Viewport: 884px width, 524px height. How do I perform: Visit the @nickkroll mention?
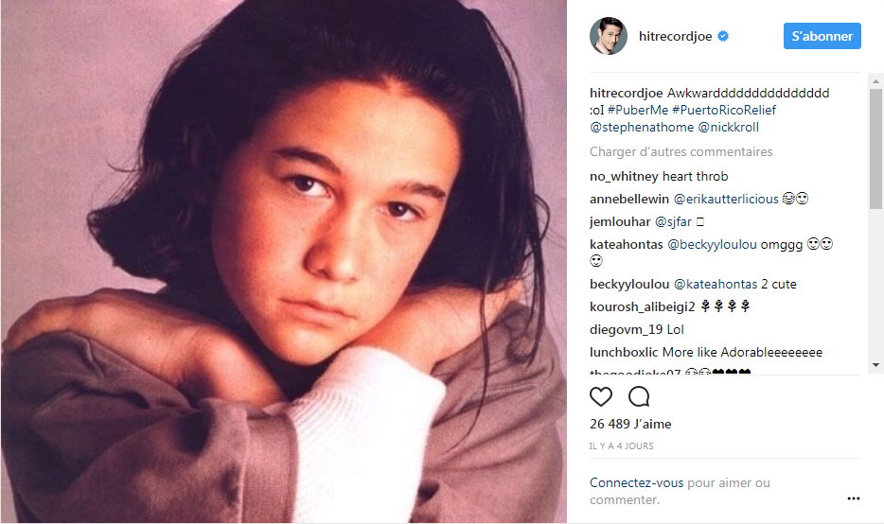(729, 128)
